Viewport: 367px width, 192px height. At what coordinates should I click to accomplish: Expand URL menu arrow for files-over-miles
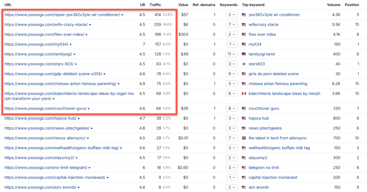click(86, 35)
